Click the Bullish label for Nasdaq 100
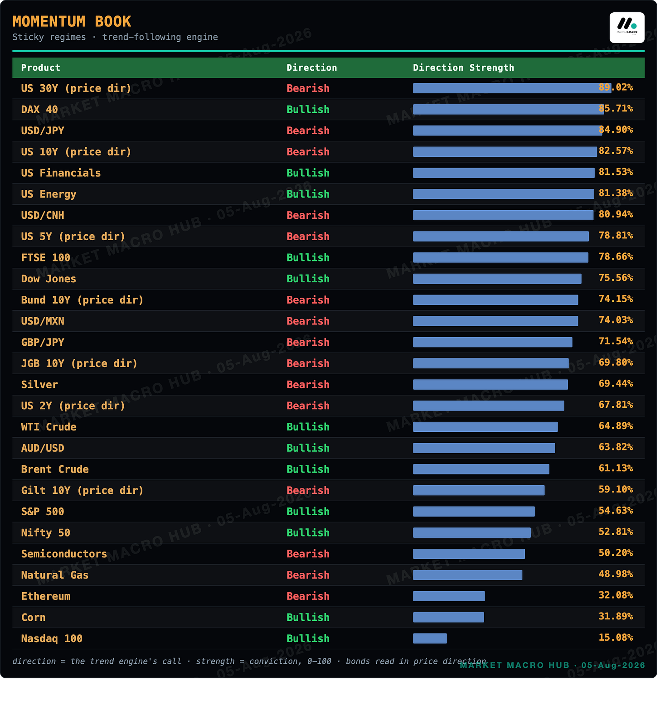660x715 pixels. (x=309, y=639)
